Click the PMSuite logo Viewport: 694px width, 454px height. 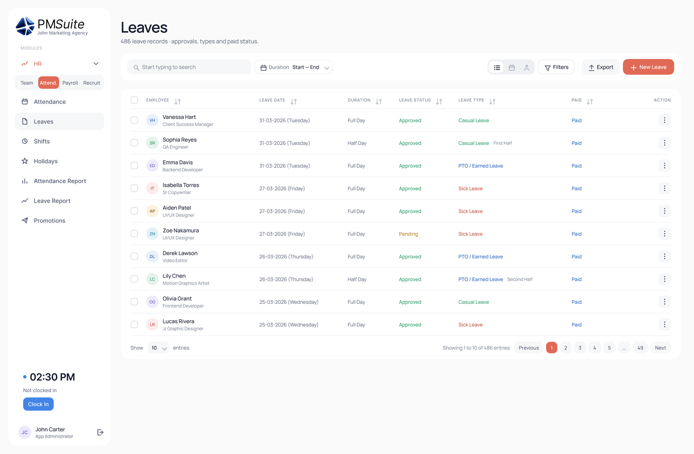tap(52, 26)
